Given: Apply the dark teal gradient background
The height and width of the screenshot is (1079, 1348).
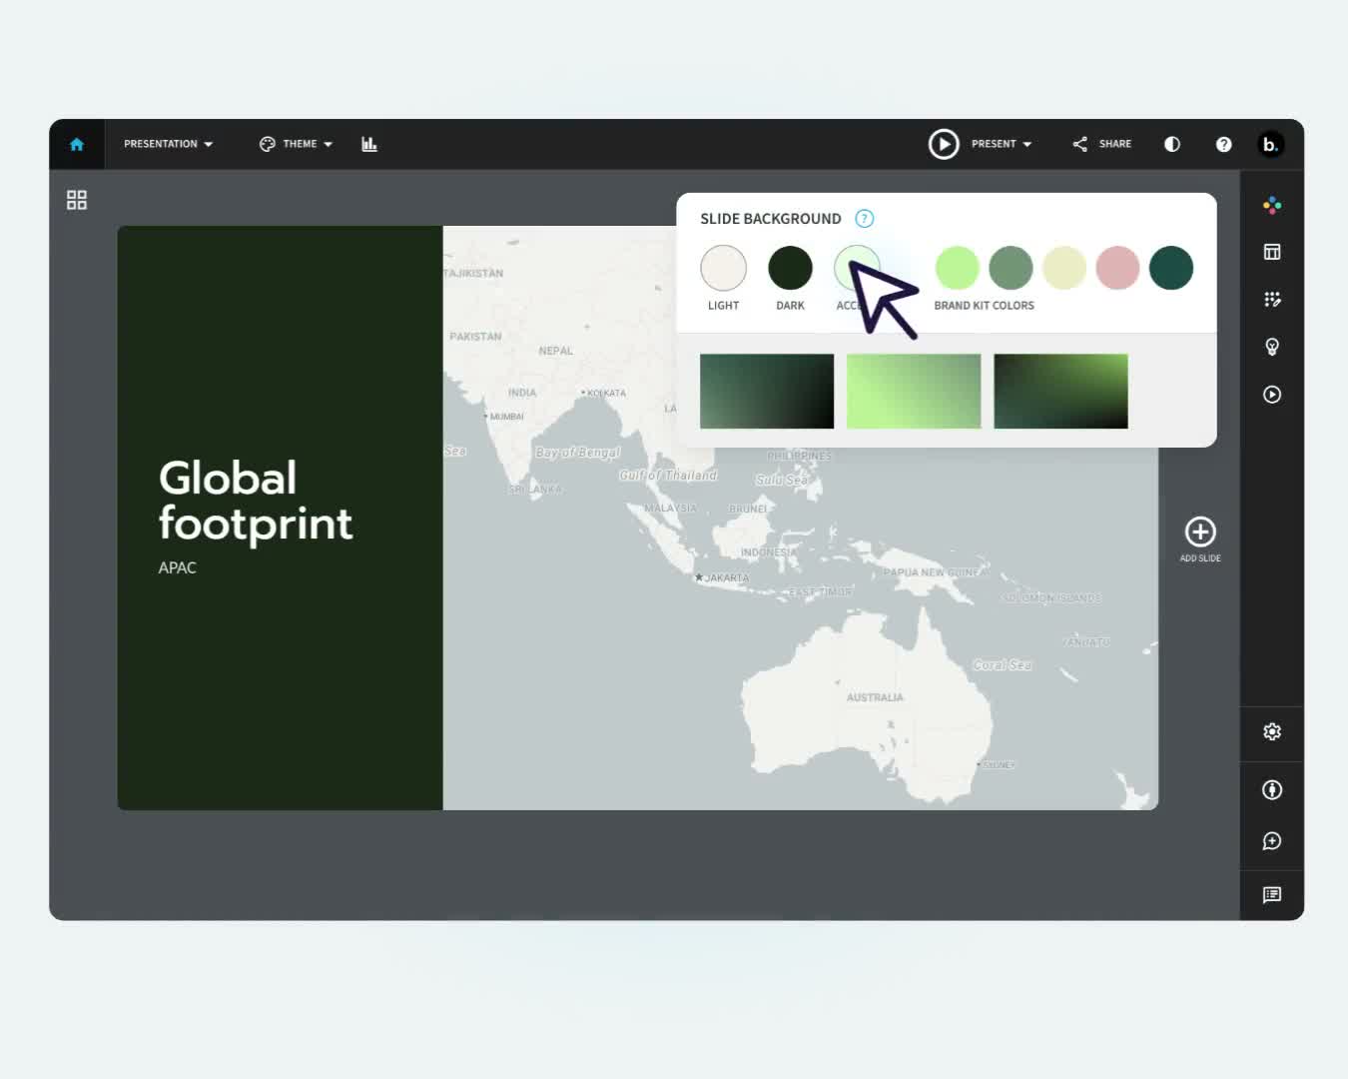Looking at the screenshot, I should click(x=767, y=391).
